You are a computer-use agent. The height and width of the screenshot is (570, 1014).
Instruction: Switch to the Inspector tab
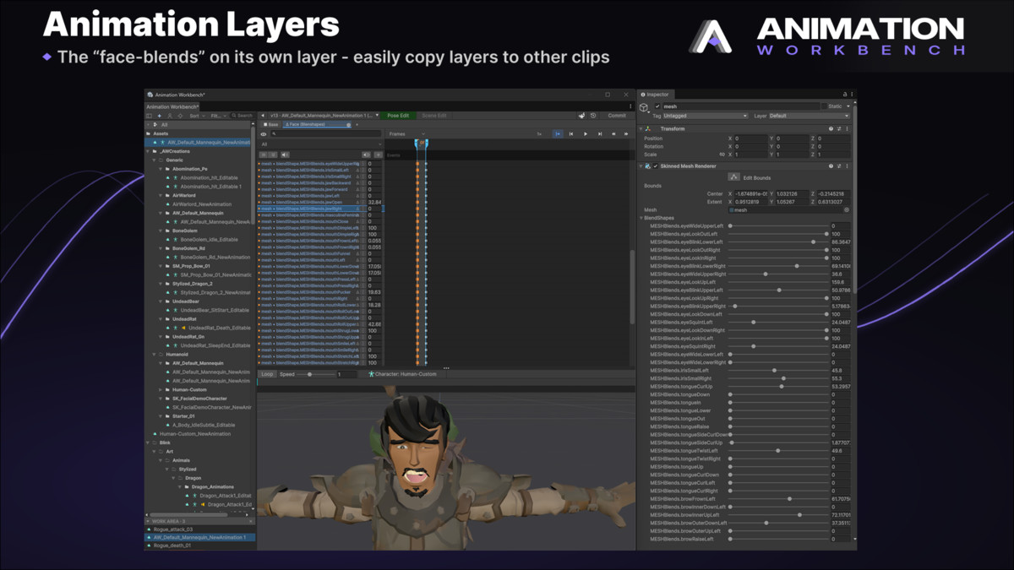(x=658, y=95)
